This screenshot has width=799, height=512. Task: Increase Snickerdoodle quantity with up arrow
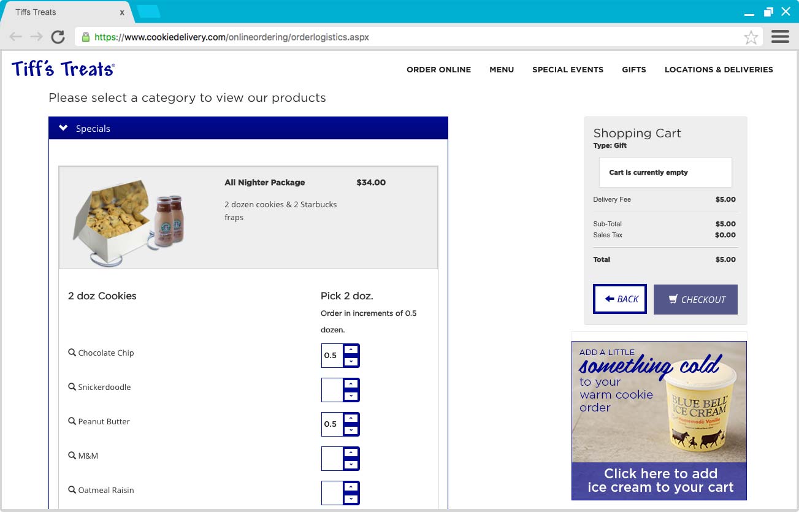351,384
